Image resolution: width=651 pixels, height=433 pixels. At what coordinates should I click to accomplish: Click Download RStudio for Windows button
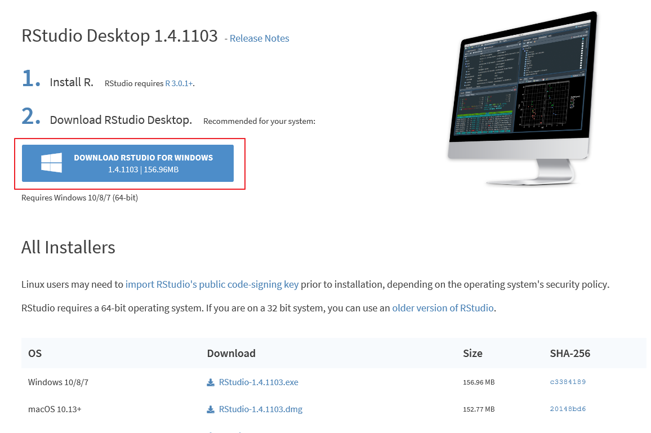(128, 163)
